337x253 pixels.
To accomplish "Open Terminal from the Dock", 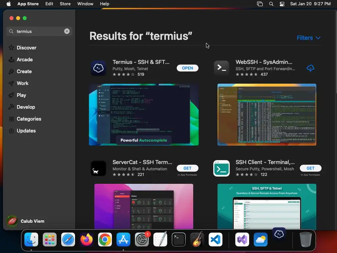I will coord(179,239).
